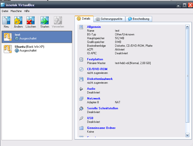Start the VM with the Starten arrow icon

(x=44, y=20)
